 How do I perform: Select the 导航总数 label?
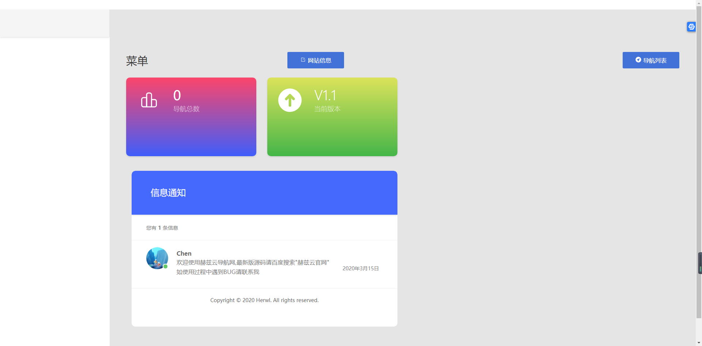(x=186, y=109)
